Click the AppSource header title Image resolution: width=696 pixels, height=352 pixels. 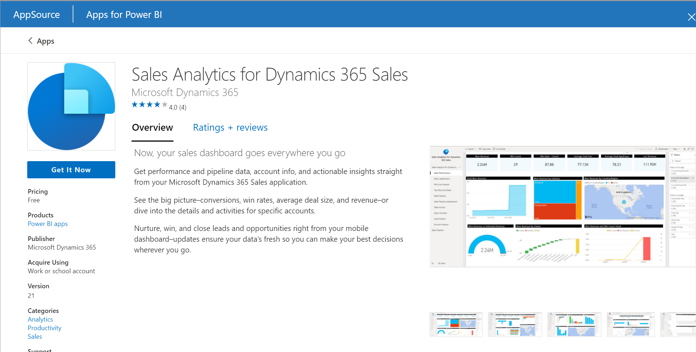click(37, 15)
